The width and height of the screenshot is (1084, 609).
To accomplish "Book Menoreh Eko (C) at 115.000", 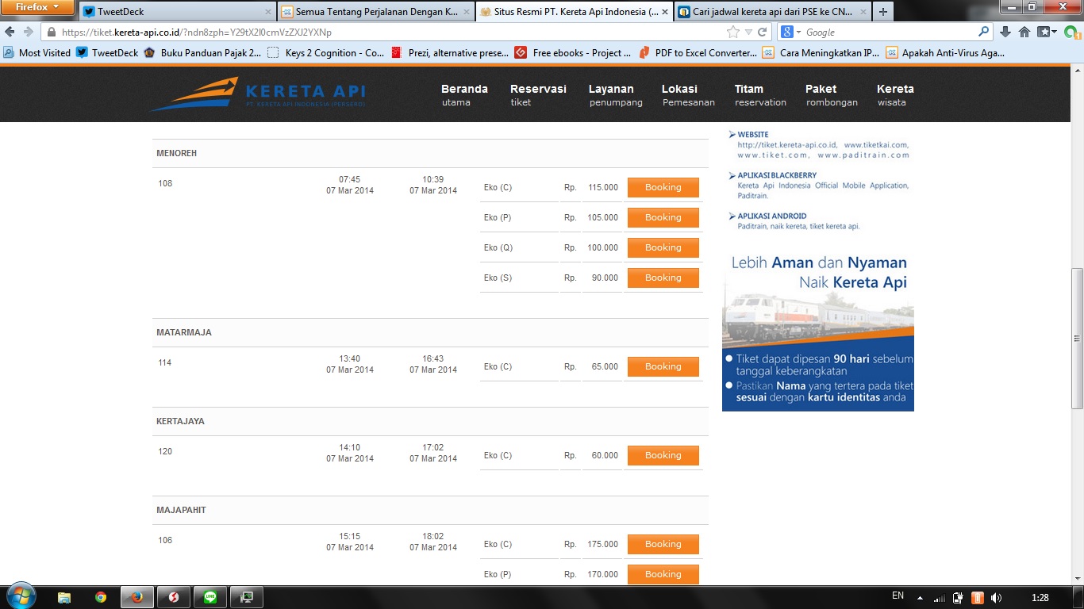I will (663, 187).
